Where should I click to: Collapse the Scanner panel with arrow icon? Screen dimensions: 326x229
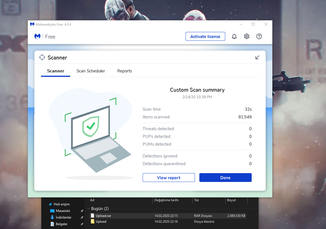pos(257,57)
